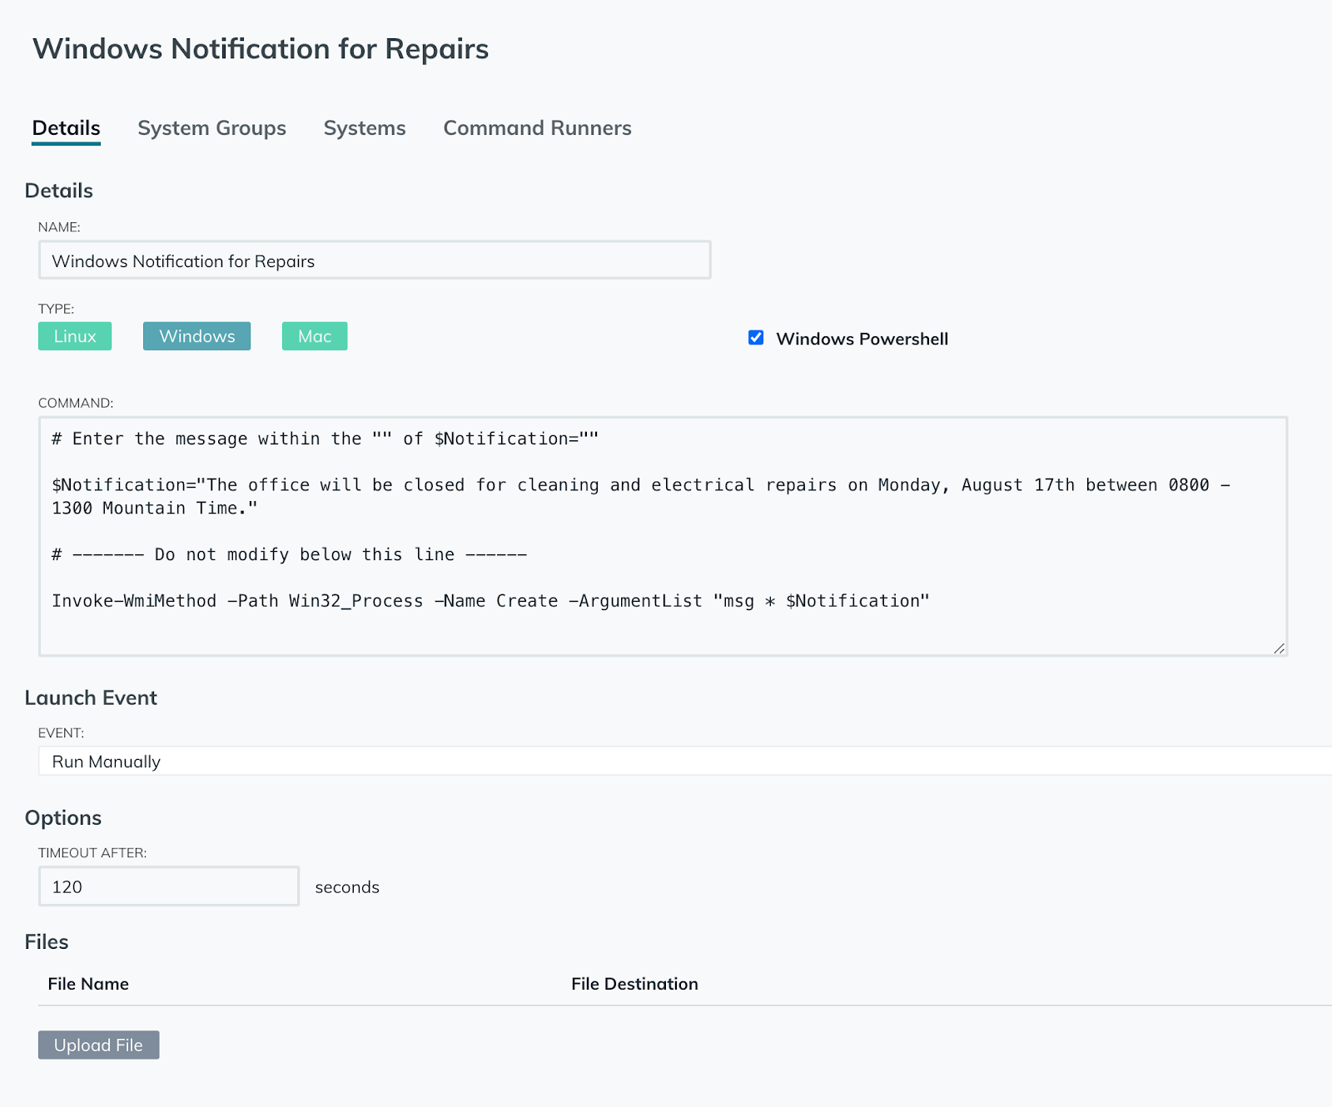Viewport: 1332px width, 1107px height.
Task: Go to the Systems tab
Action: point(365,128)
